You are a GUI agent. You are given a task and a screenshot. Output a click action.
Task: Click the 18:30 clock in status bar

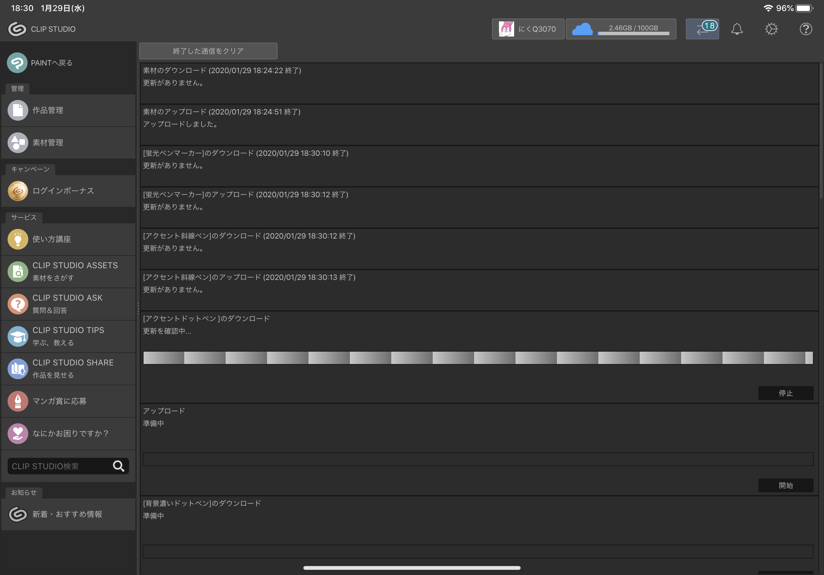pyautogui.click(x=22, y=8)
